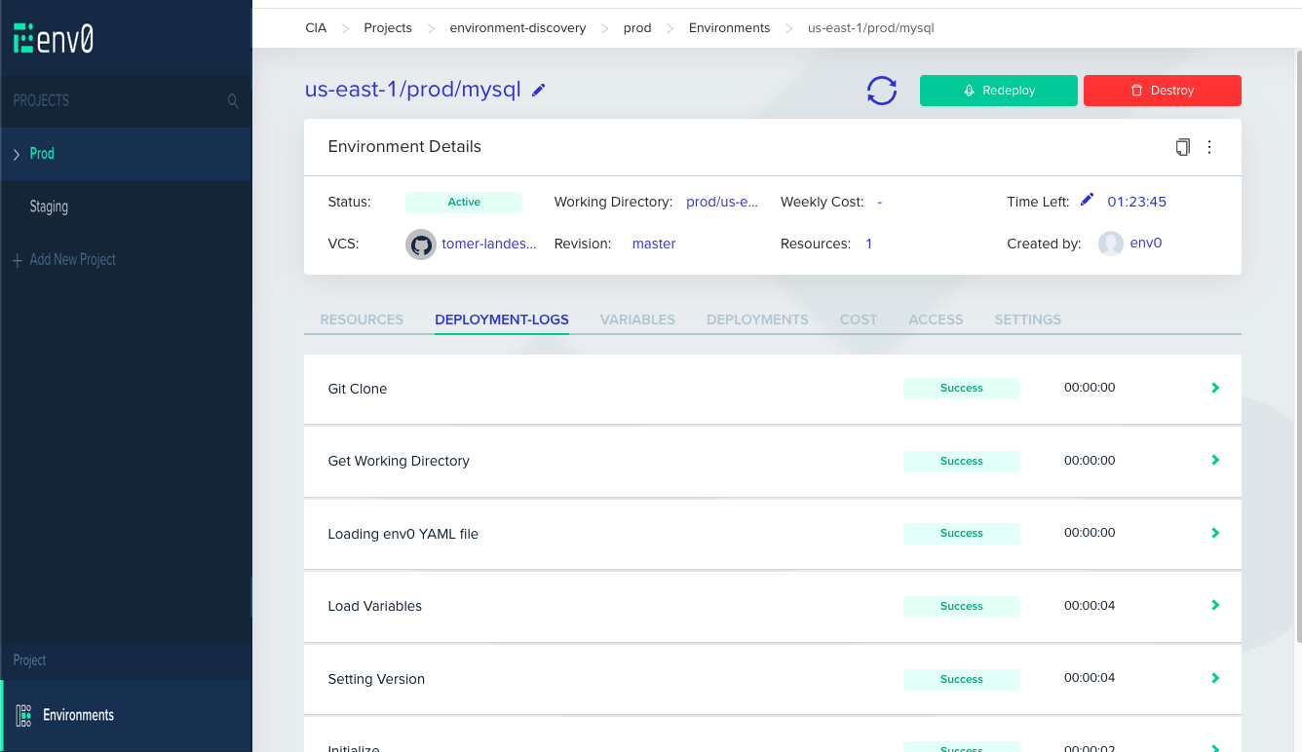This screenshot has height=752, width=1302.
Task: Expand the Load Variables log step
Action: [x=1215, y=605]
